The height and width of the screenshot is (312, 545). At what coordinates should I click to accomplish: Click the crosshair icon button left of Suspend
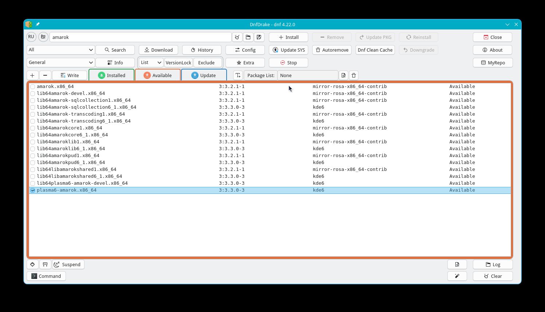click(32, 264)
